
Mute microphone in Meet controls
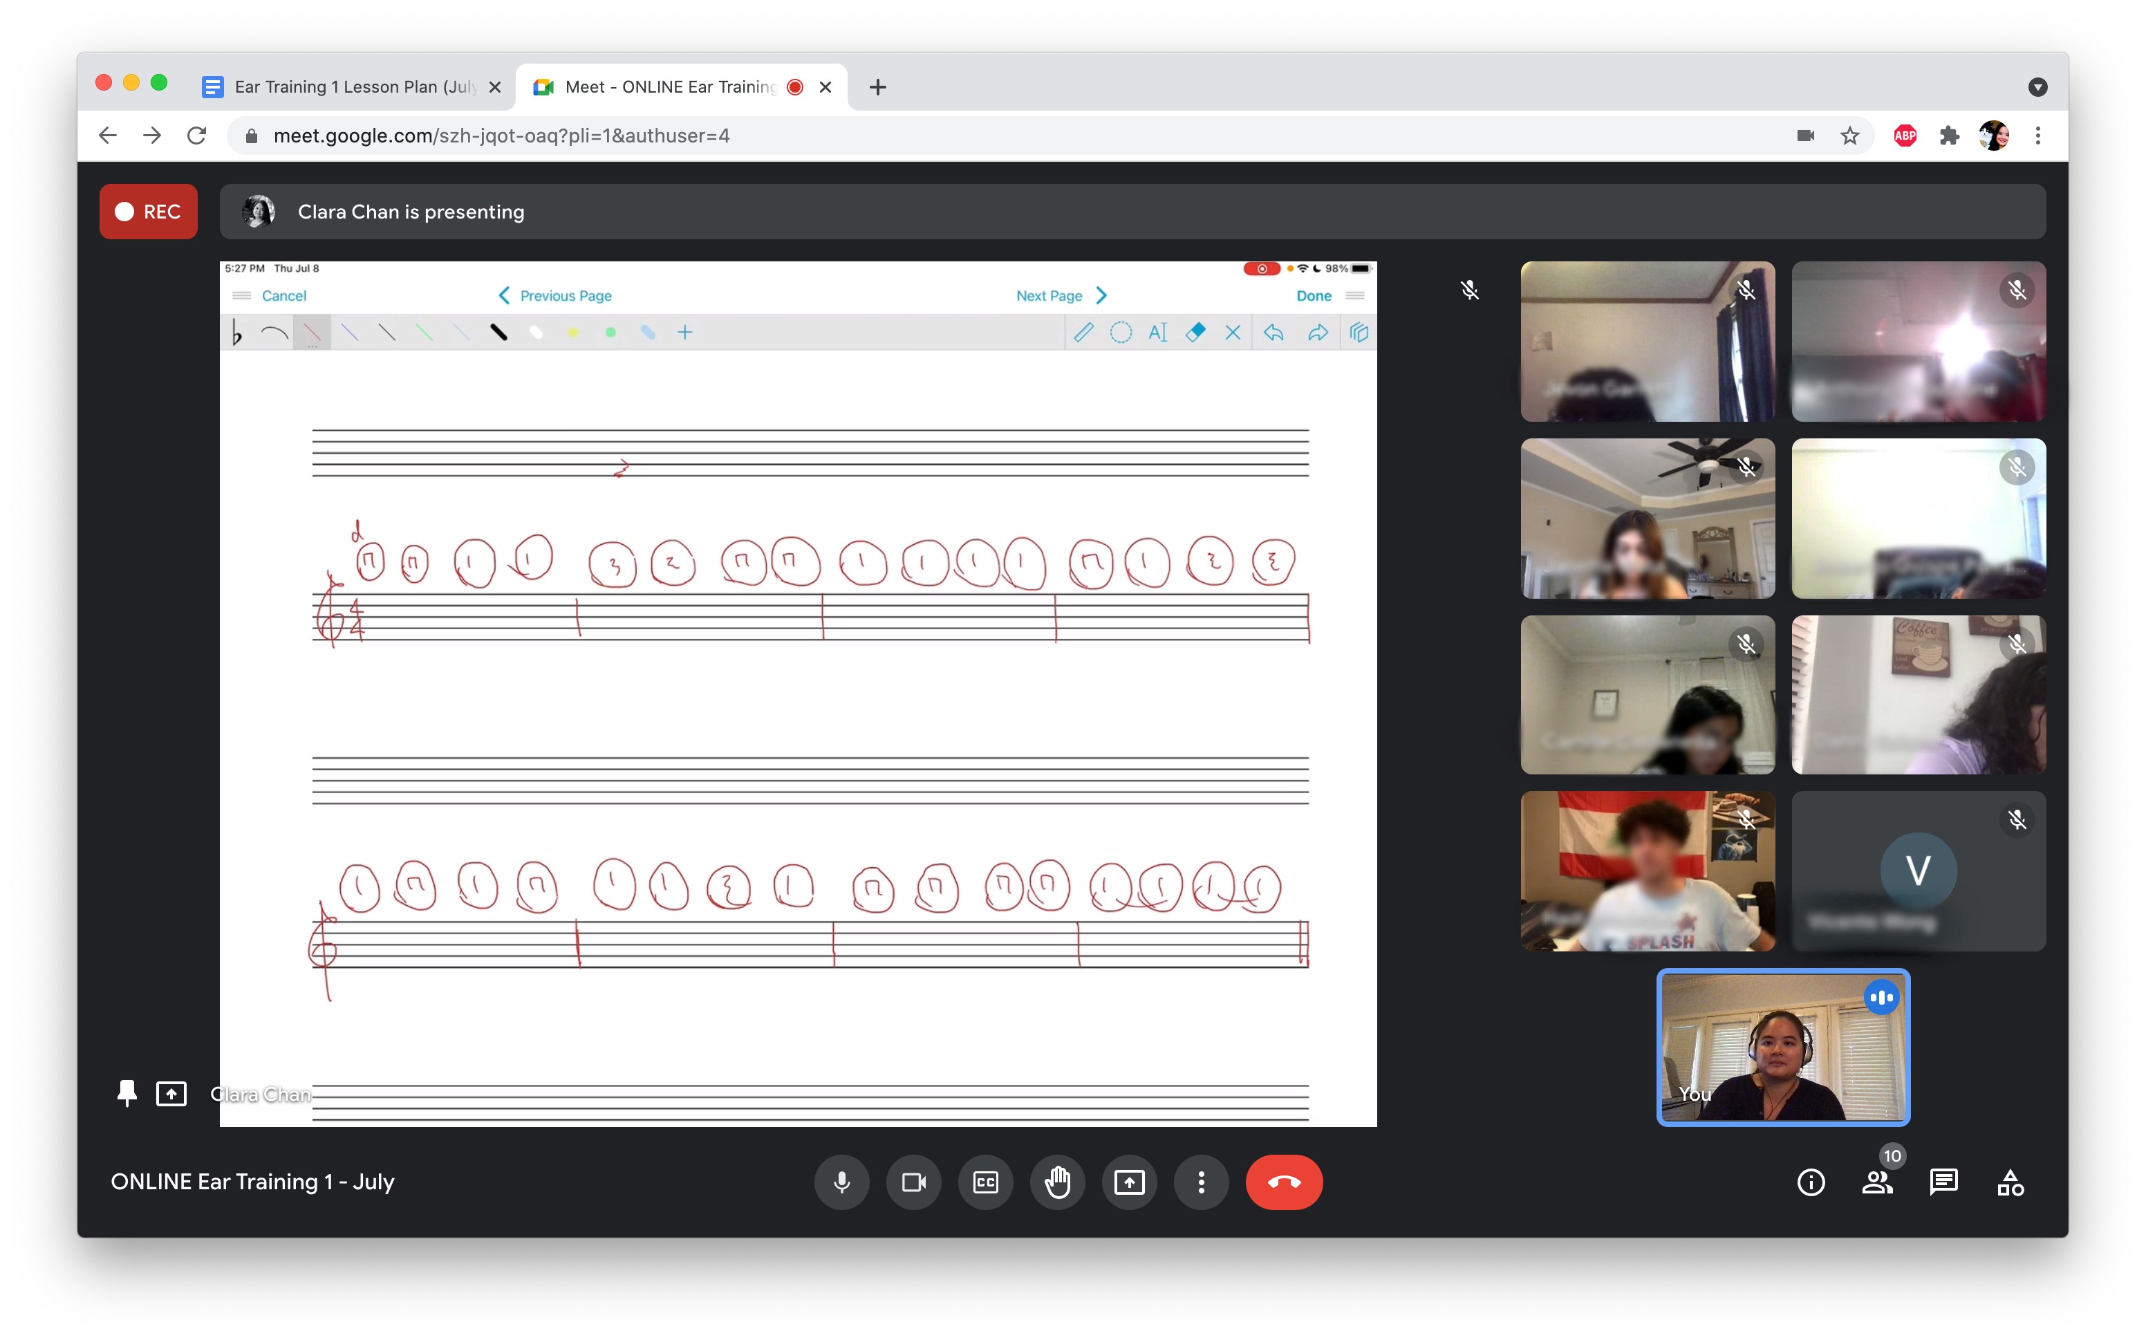(x=841, y=1182)
